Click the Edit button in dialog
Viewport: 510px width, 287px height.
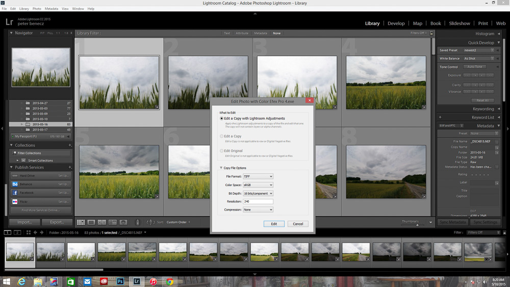[x=274, y=224]
